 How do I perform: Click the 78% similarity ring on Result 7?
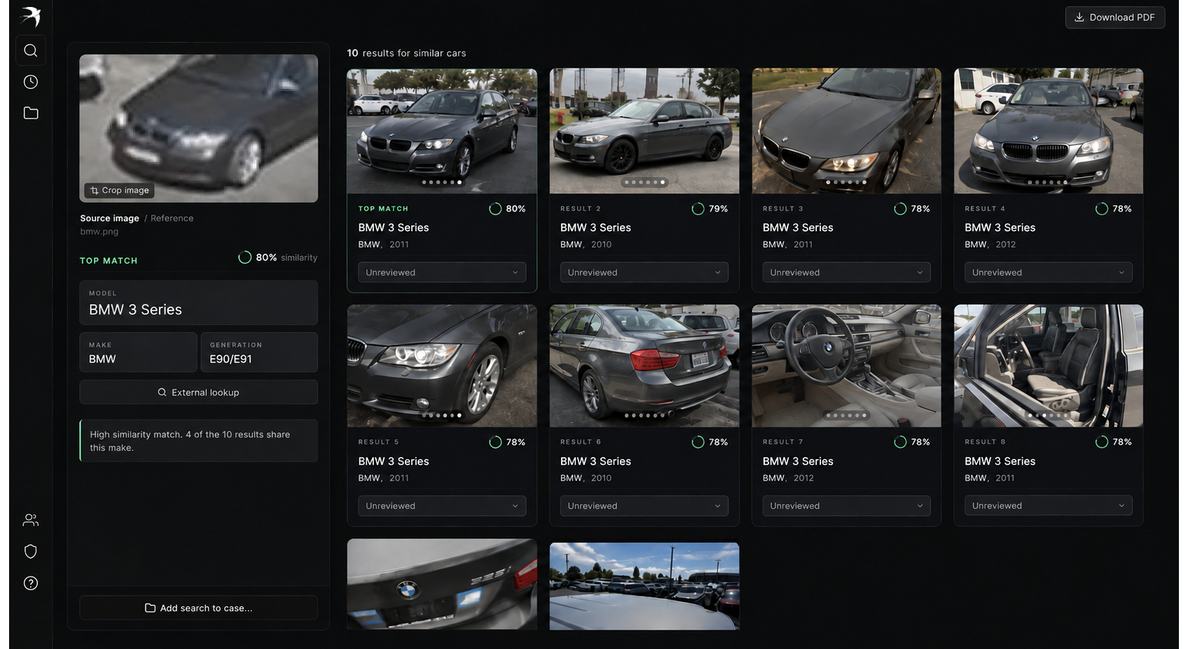[900, 442]
